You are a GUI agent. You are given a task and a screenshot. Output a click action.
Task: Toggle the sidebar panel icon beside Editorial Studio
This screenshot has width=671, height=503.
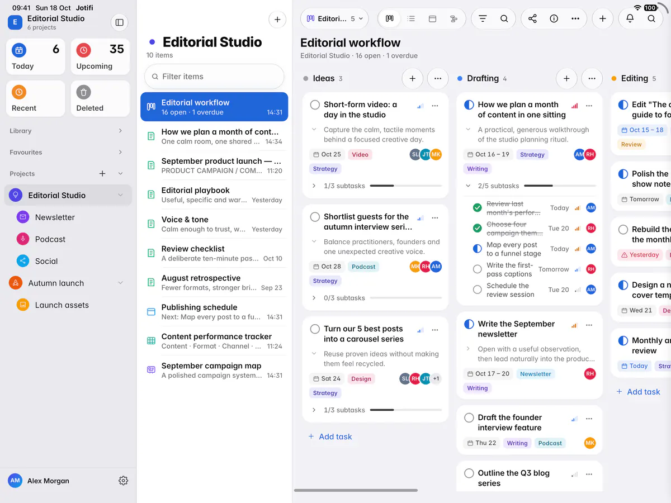pyautogui.click(x=119, y=22)
